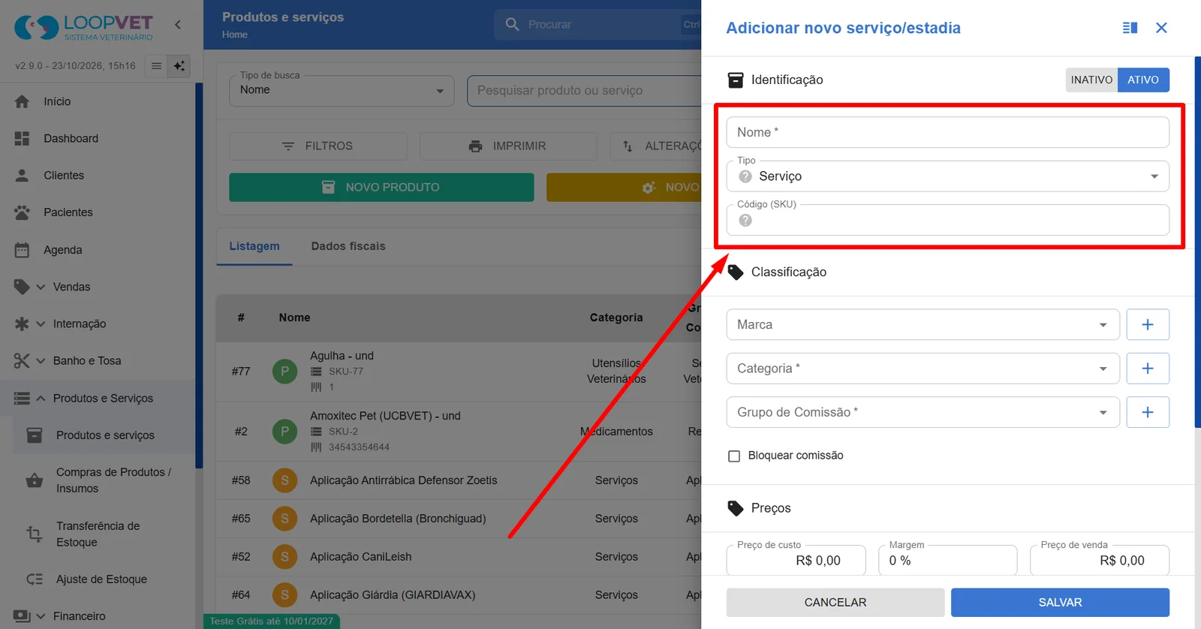Click the search magnifier icon
The height and width of the screenshot is (629, 1201).
(x=513, y=25)
